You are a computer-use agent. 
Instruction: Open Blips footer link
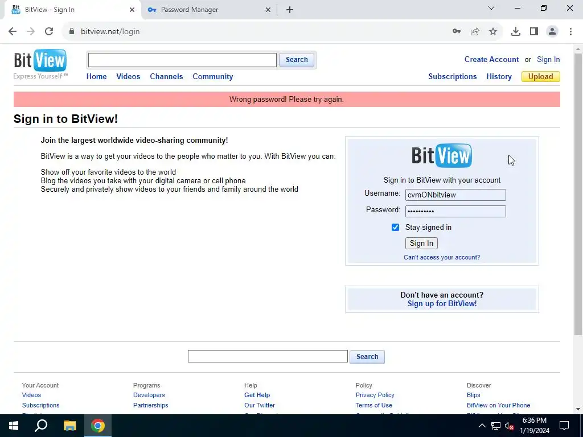point(473,395)
